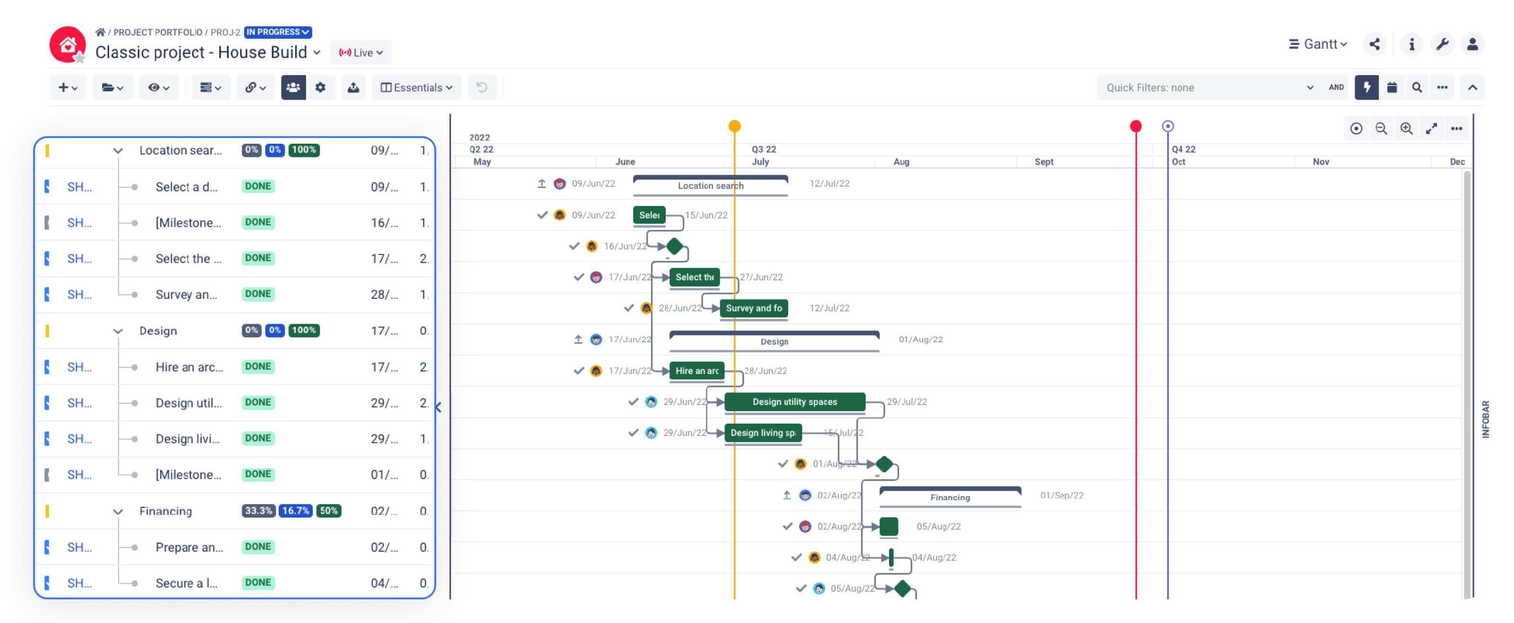This screenshot has height=623, width=1514.
Task: Collapse the Design group row
Action: tap(117, 332)
